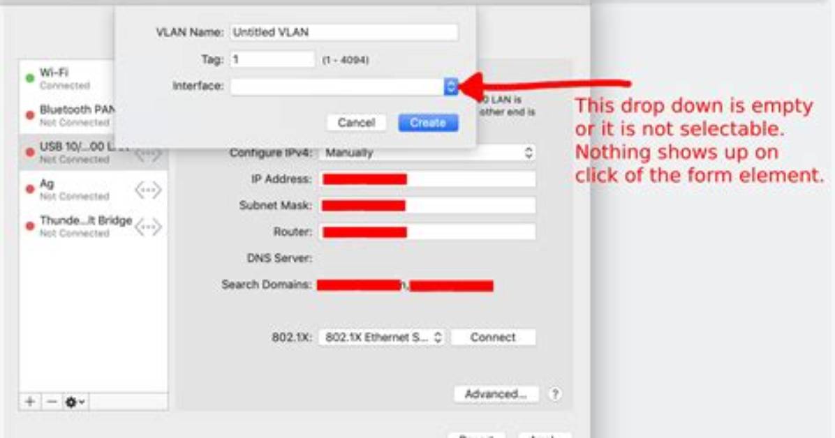The width and height of the screenshot is (835, 438).
Task: Click the Thunderbolt Bridge arrows icon
Action: point(148,227)
